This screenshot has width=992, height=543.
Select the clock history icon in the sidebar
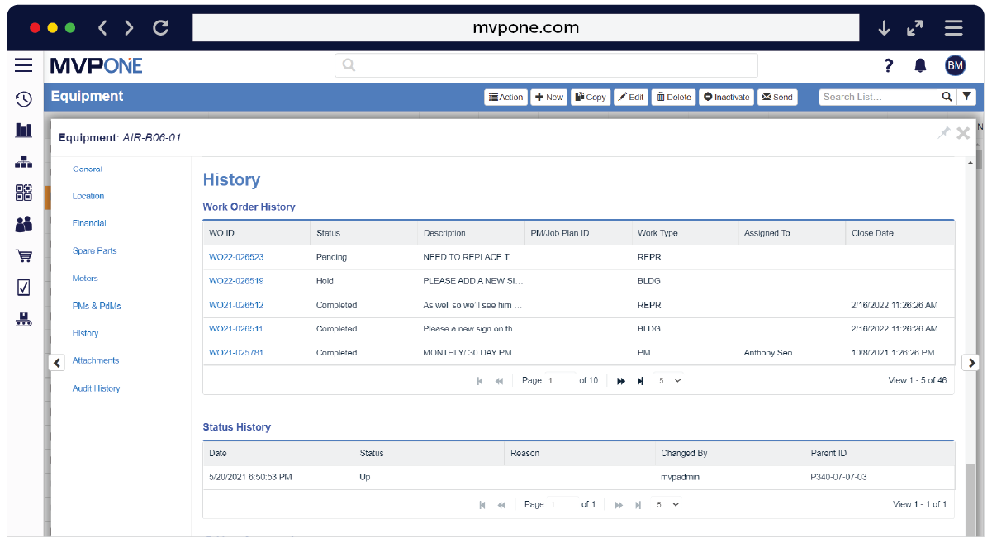click(x=24, y=98)
